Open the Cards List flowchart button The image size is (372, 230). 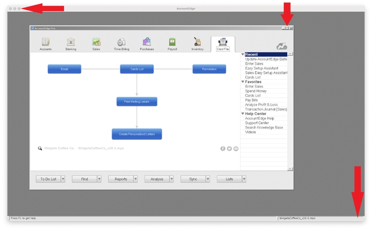click(x=137, y=69)
